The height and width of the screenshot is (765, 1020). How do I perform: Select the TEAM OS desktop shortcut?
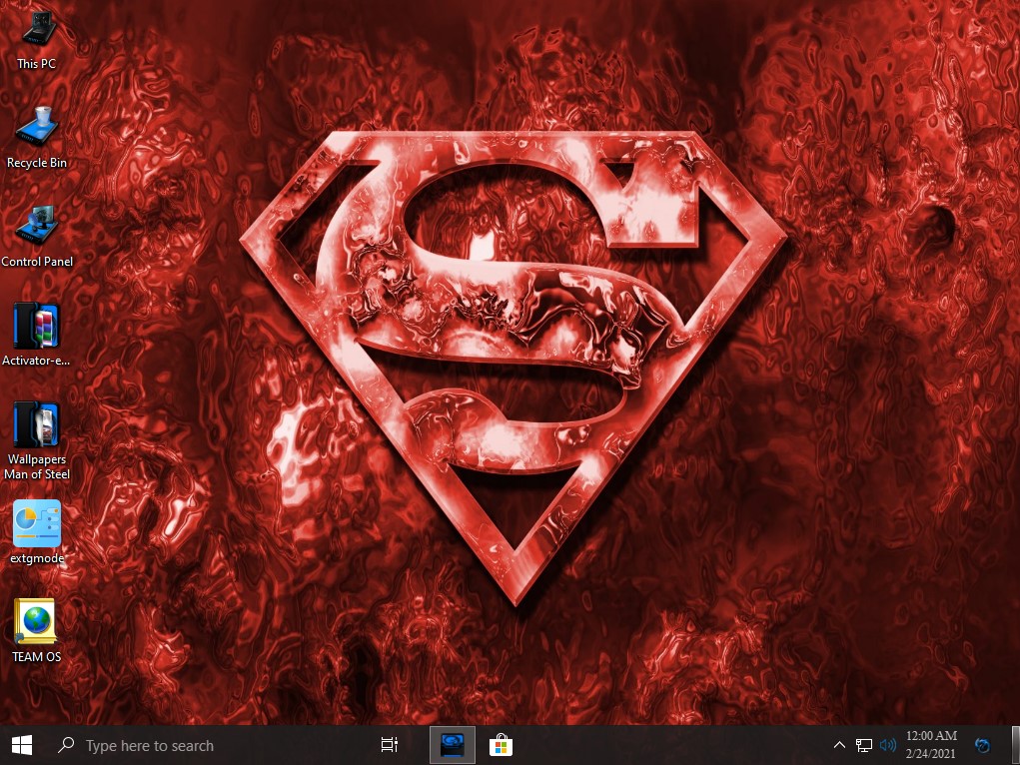point(36,631)
